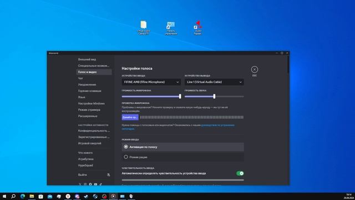The height and width of the screenshot is (200, 355).
Task: Open the Line 1 Virtual Audio Cable dropdown
Action: pyautogui.click(x=214, y=82)
